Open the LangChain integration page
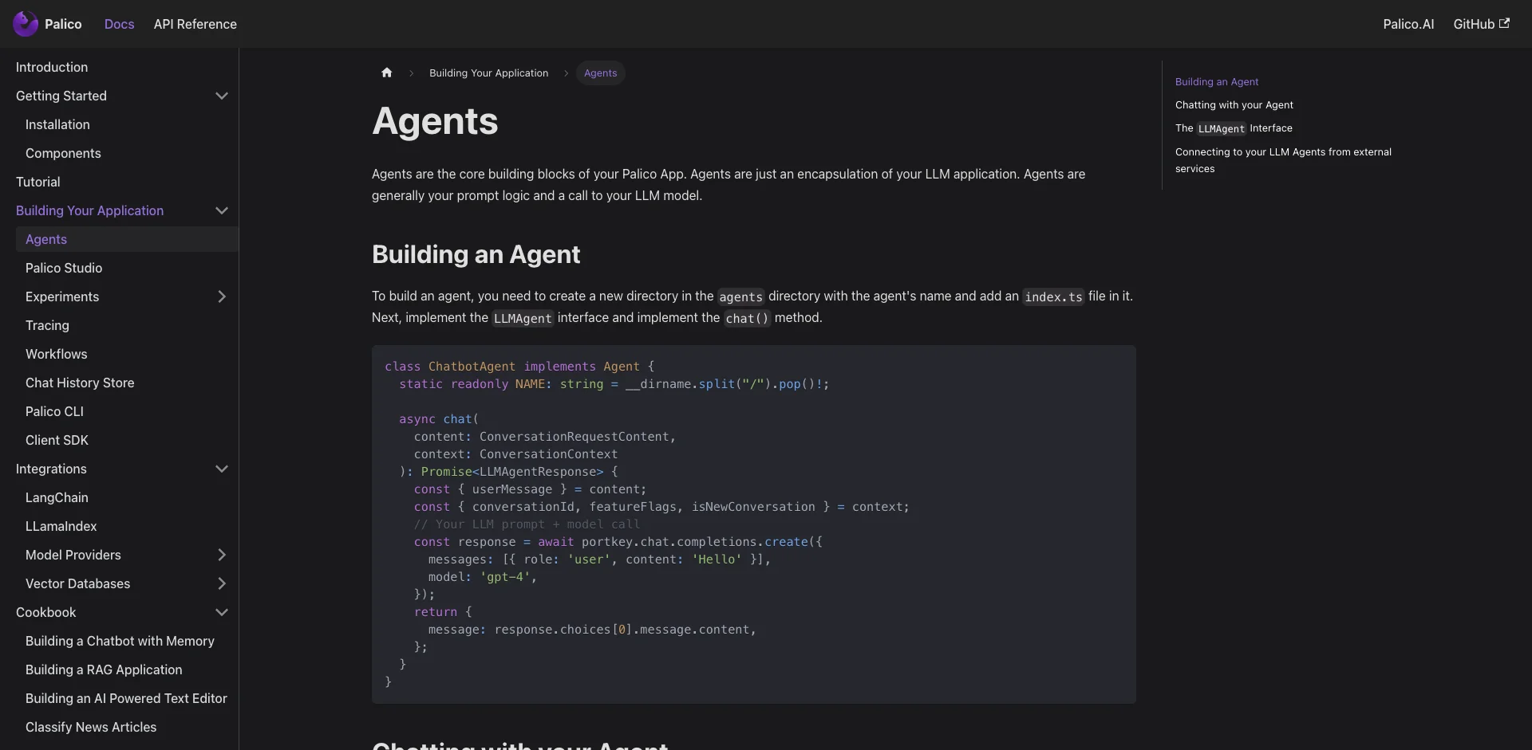The image size is (1532, 750). click(57, 497)
